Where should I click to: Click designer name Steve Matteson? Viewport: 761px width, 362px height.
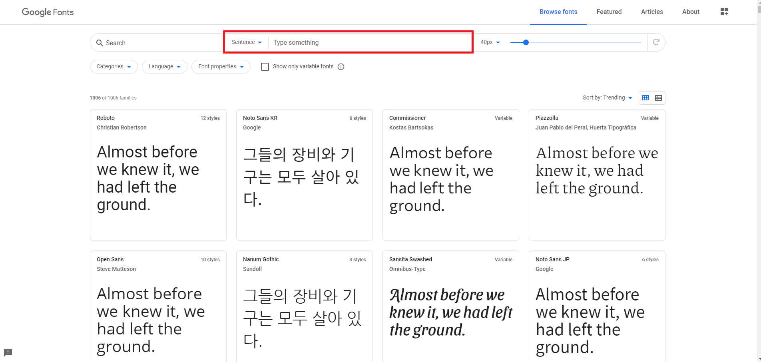click(x=116, y=269)
